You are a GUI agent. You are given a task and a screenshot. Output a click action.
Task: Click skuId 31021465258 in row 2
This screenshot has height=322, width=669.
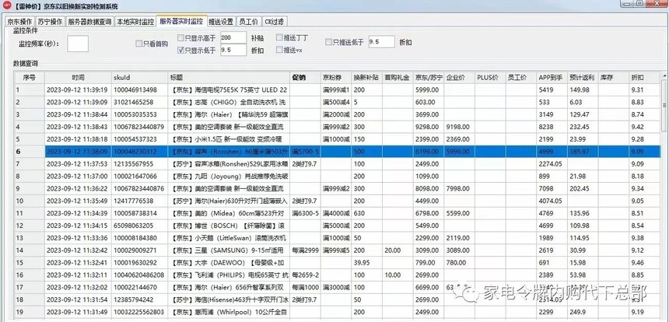140,103
